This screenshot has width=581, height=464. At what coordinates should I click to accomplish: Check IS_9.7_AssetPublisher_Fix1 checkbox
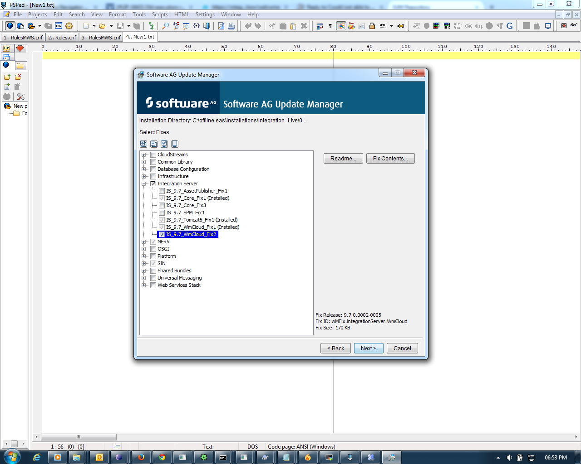pyautogui.click(x=162, y=191)
